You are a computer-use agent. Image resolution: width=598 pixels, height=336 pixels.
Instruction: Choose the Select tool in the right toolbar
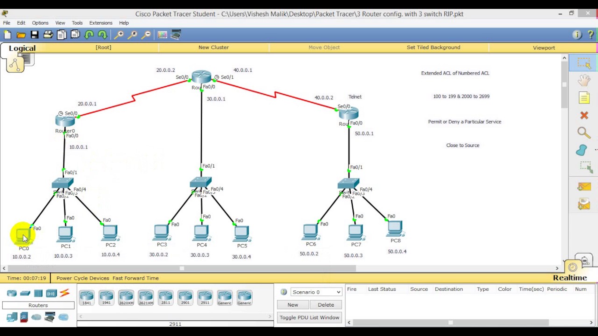[x=584, y=63]
